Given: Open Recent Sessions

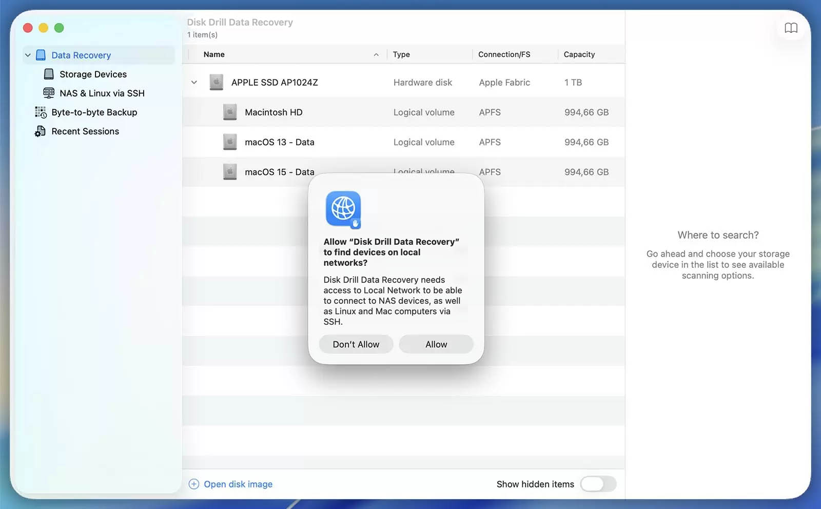Looking at the screenshot, I should 85,131.
